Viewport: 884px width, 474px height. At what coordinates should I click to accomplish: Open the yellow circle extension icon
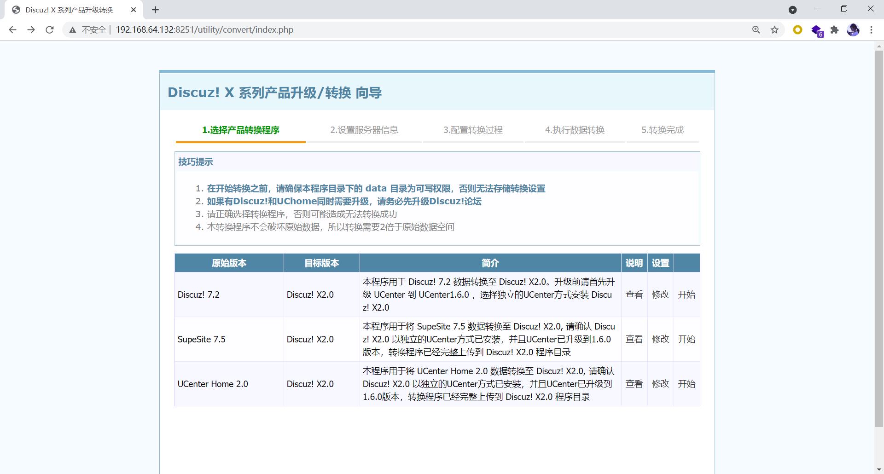tap(797, 30)
